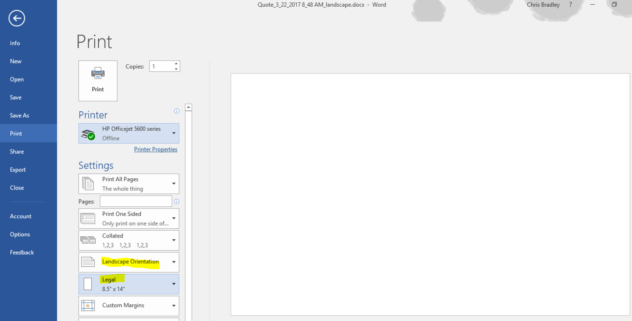This screenshot has width=632, height=321.
Task: Click the Custom Margins star icon
Action: 88,306
